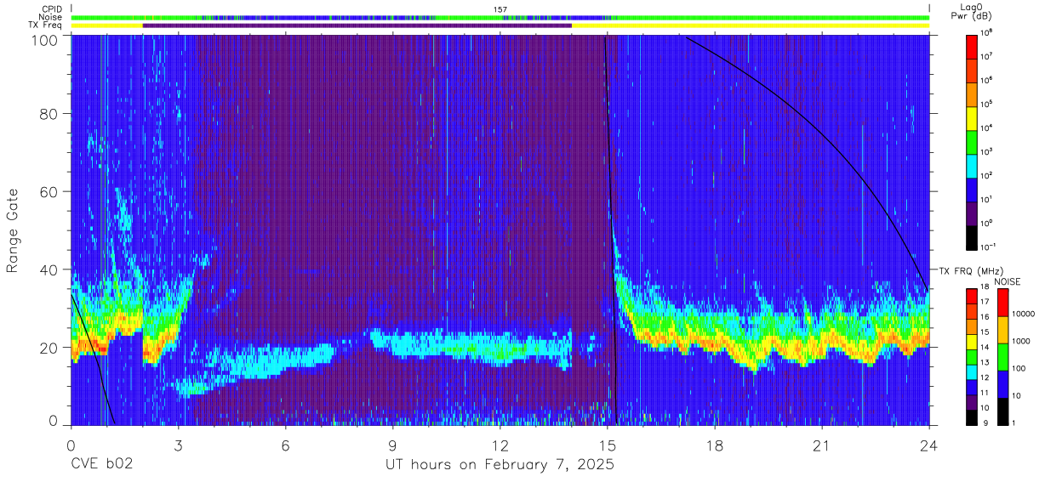Click the 60 tick label on Range Gate axis

pos(50,192)
